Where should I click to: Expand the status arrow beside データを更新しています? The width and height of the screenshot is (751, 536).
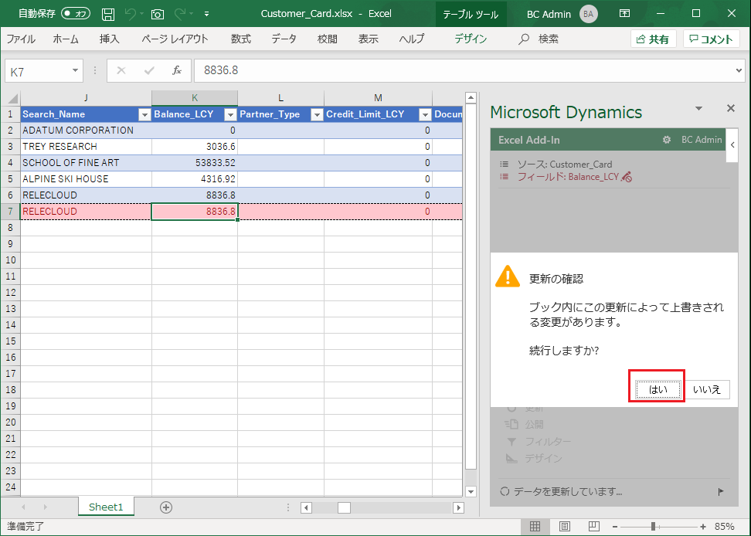coord(721,491)
